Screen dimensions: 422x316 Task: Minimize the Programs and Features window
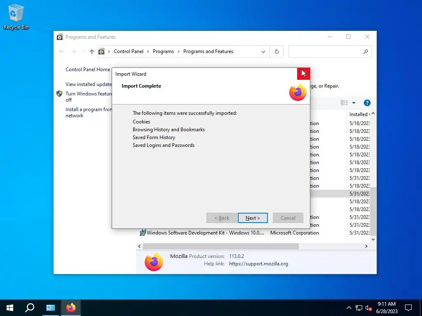(x=329, y=37)
